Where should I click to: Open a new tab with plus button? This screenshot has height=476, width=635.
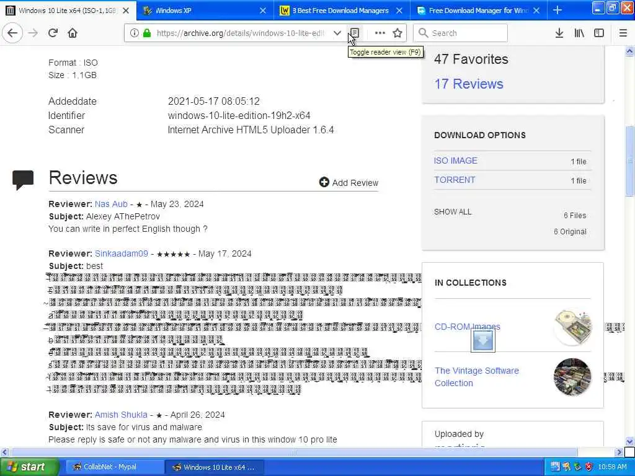pos(557,10)
